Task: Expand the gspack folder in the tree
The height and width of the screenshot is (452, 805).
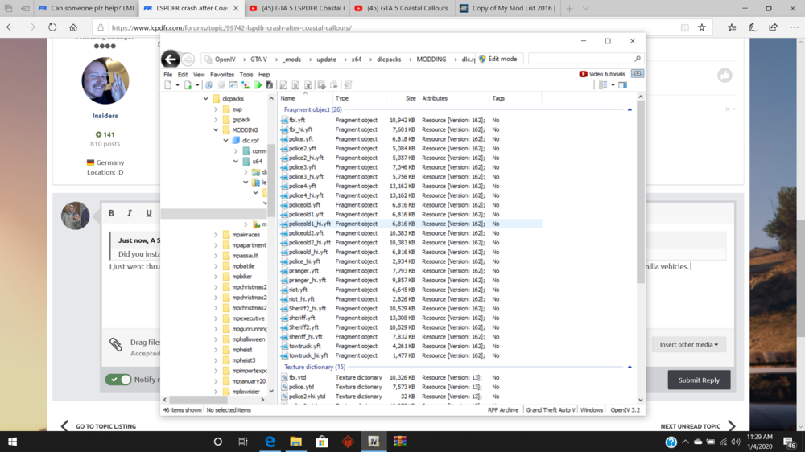Action: click(216, 120)
